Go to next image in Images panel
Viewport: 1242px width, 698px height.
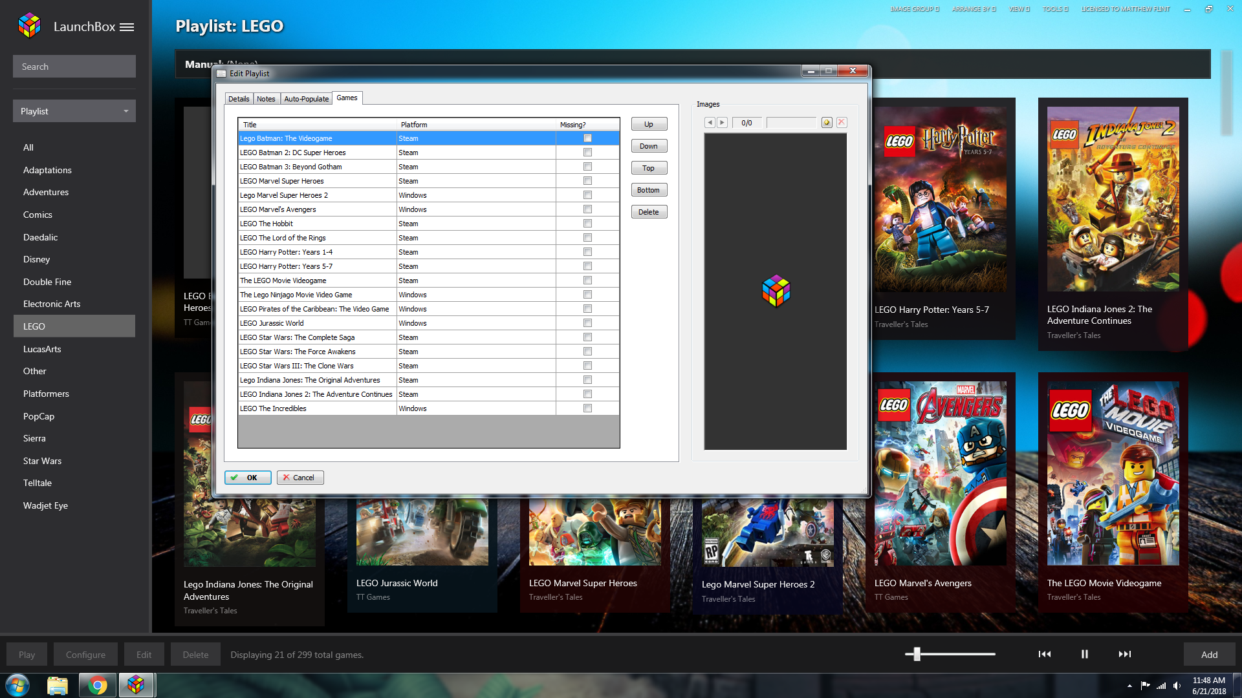click(x=722, y=123)
